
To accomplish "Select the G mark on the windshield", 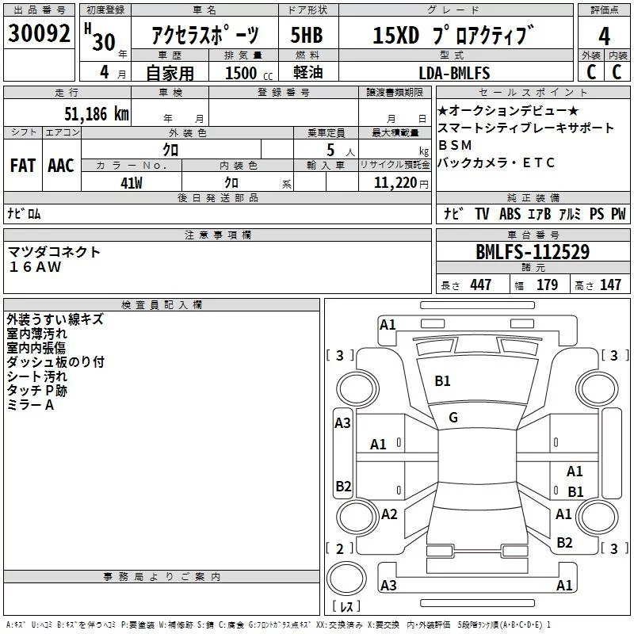I will click(x=453, y=417).
